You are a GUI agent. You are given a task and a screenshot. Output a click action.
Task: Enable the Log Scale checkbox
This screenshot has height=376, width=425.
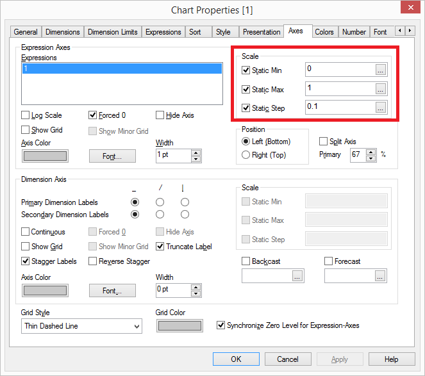pyautogui.click(x=26, y=115)
